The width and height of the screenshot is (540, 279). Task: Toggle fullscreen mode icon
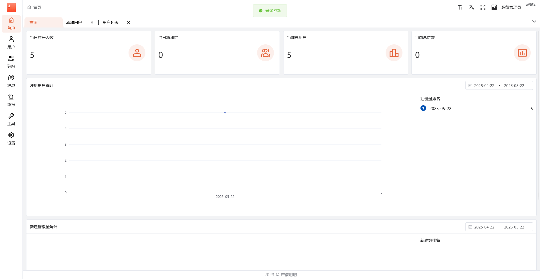pos(483,7)
